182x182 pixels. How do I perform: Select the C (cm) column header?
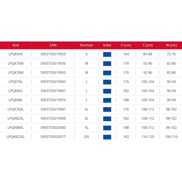point(148,45)
